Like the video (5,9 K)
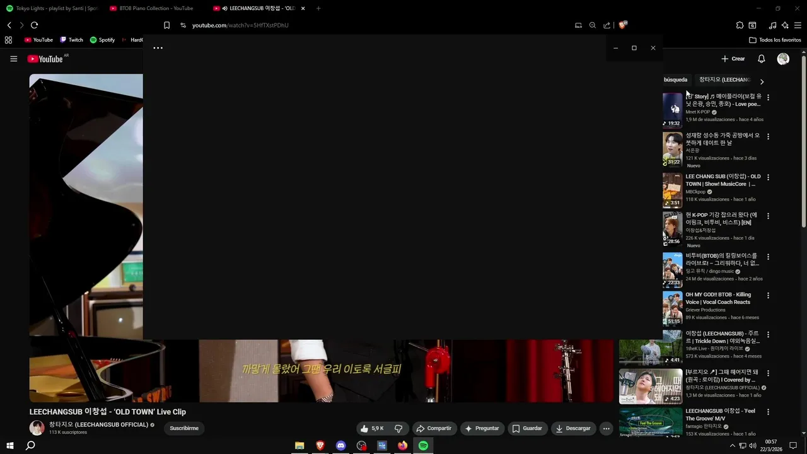The image size is (807, 454). pyautogui.click(x=372, y=429)
